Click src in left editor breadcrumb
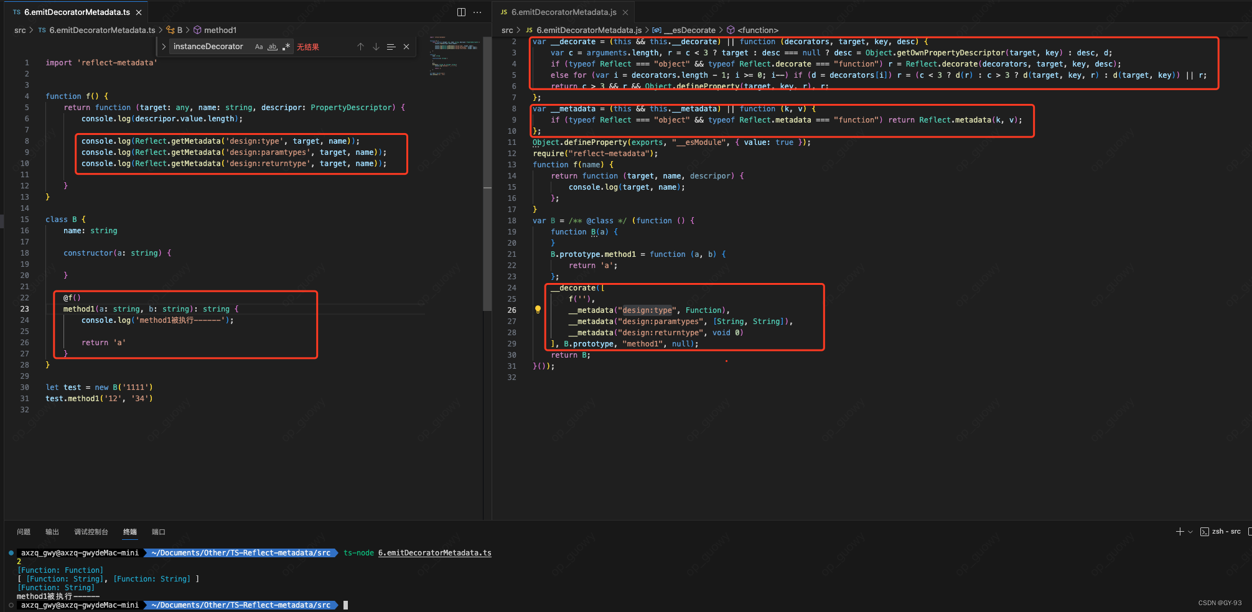 (20, 30)
